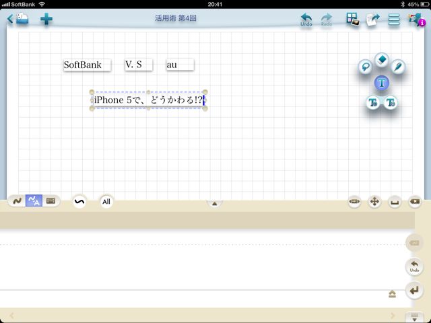This screenshot has height=323, width=431.
Task: Tap the clock 20:41 in status bar
Action: coord(215,4)
